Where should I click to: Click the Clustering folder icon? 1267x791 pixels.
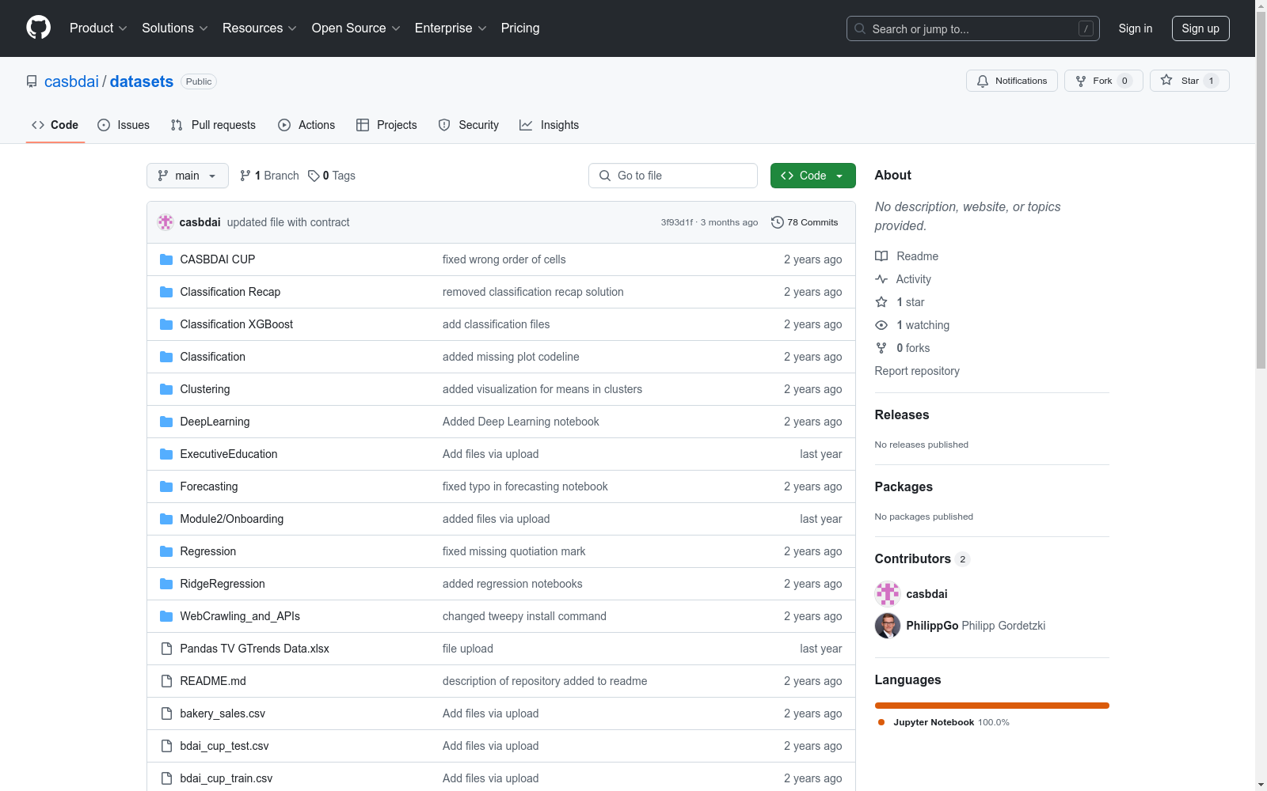point(166,389)
